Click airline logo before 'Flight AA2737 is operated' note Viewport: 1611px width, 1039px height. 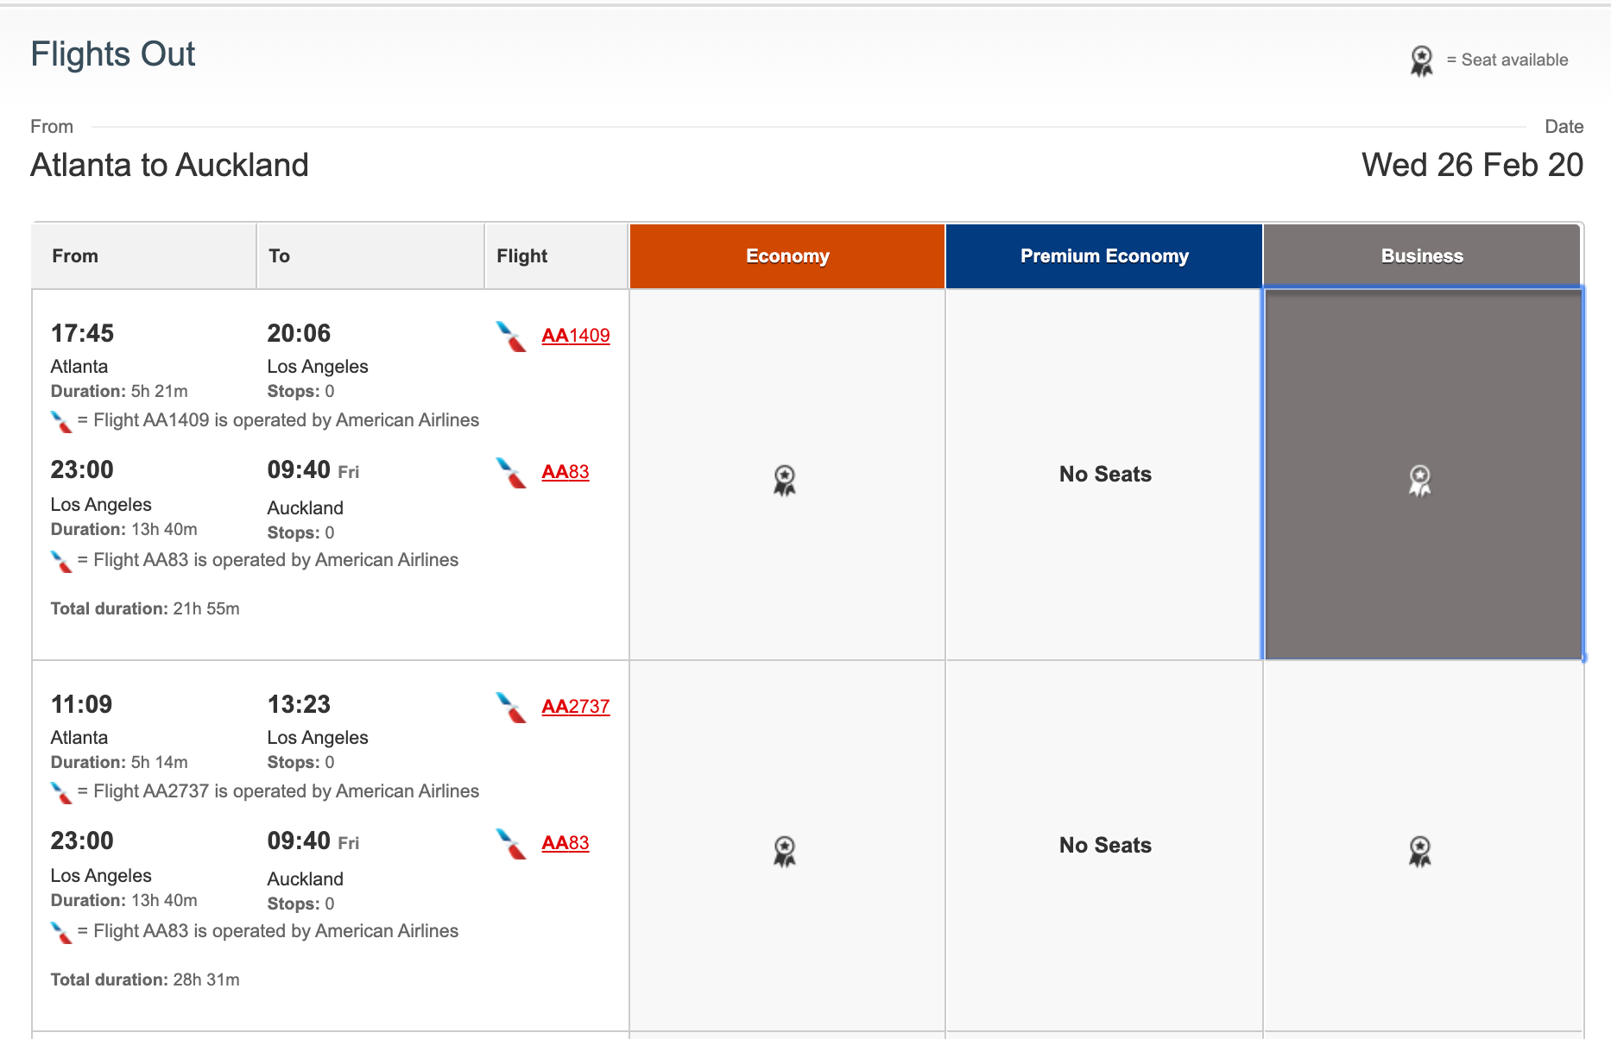[61, 793]
